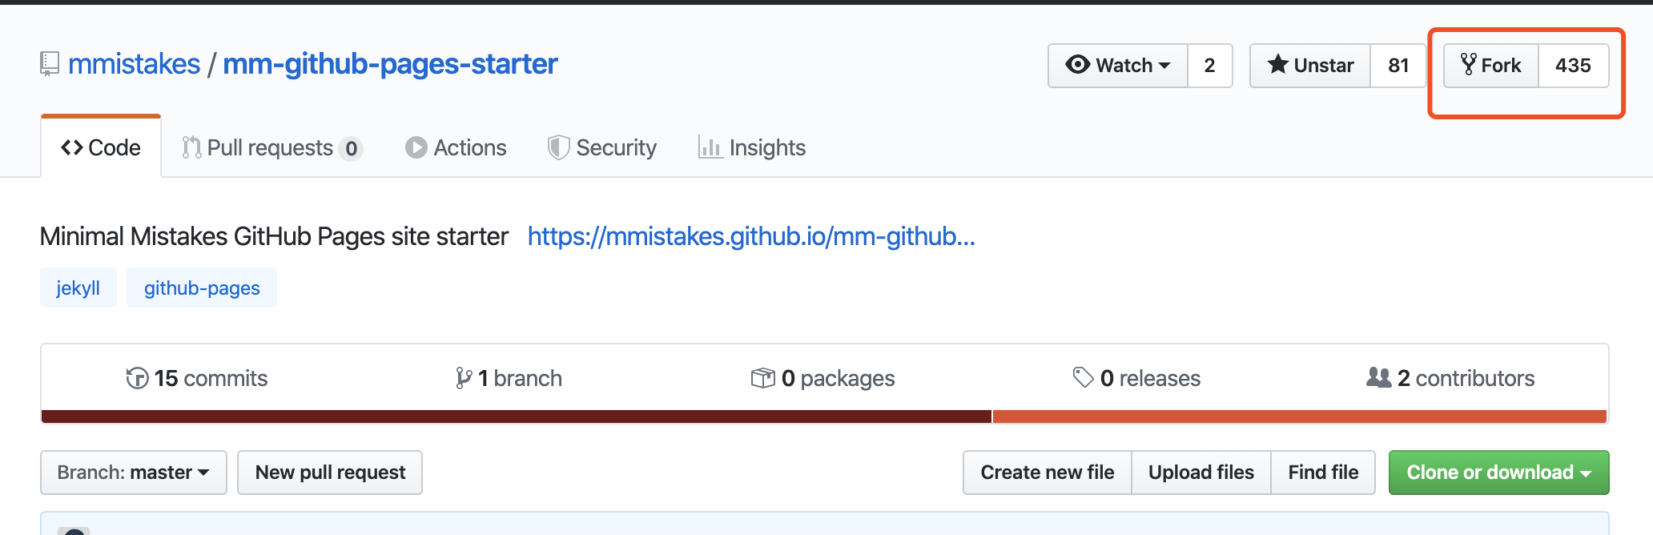Click the orange language bar segment
This screenshot has width=1653, height=535.
[1297, 416]
